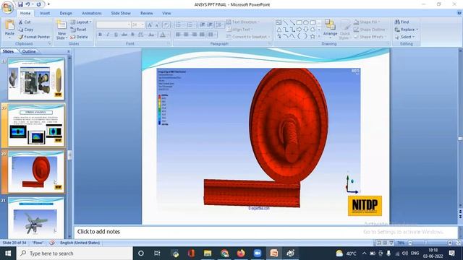Align text right

point(194,35)
